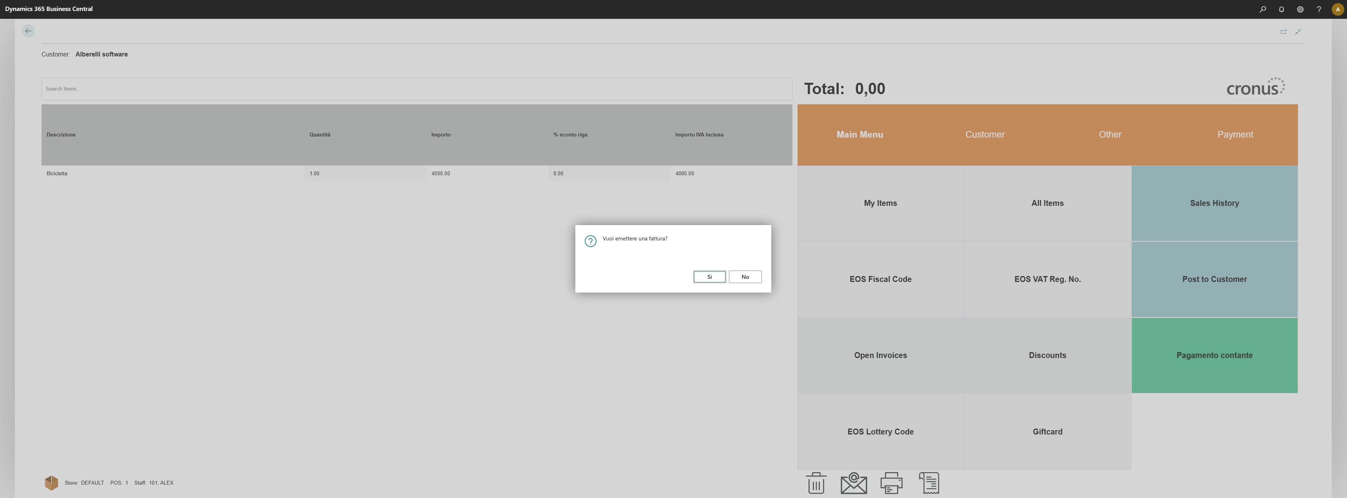Open the user account avatar
Screen dimensions: 1347x498
1338,9
